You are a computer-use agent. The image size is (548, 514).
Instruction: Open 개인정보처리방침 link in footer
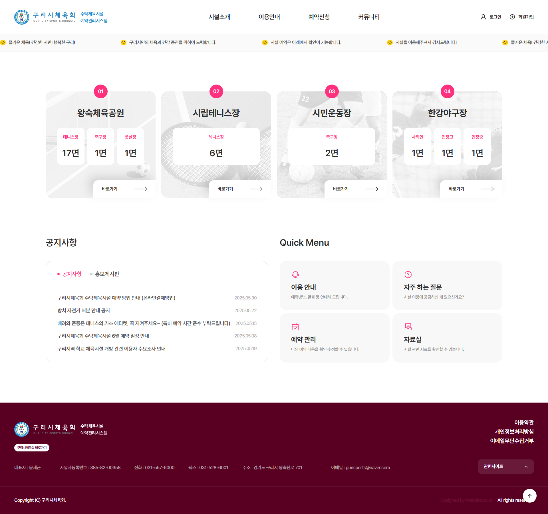point(514,431)
